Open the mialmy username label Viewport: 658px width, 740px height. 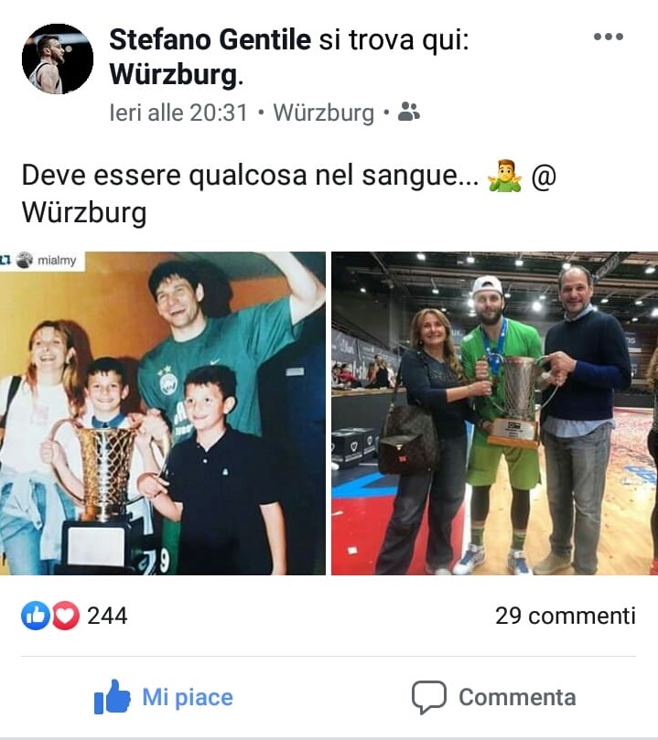click(57, 260)
